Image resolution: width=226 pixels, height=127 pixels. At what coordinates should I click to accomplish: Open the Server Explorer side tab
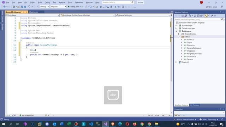2,16
